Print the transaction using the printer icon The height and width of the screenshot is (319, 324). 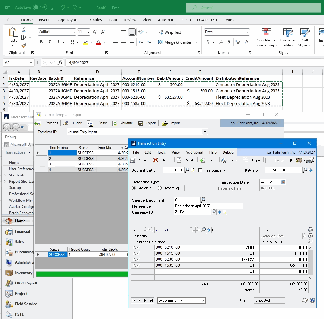click(310, 160)
